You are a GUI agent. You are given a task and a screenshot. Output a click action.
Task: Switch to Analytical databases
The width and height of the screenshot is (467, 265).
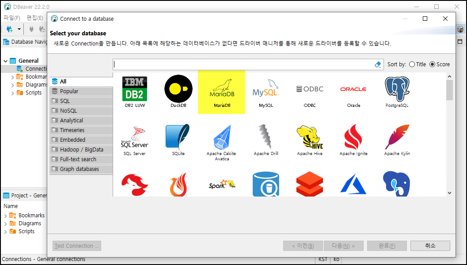point(81,121)
